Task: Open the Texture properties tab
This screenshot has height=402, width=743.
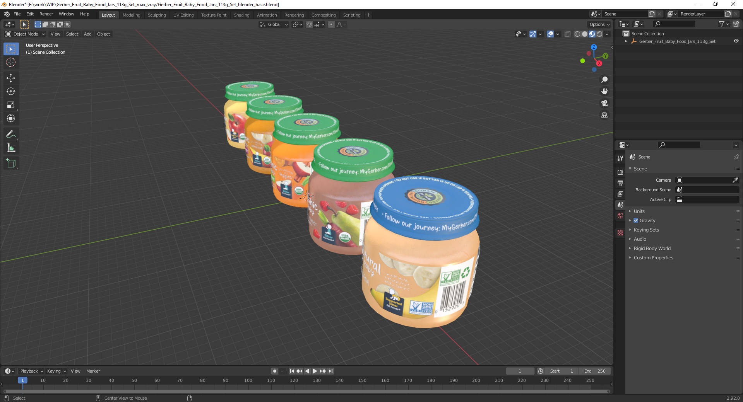Action: click(620, 233)
